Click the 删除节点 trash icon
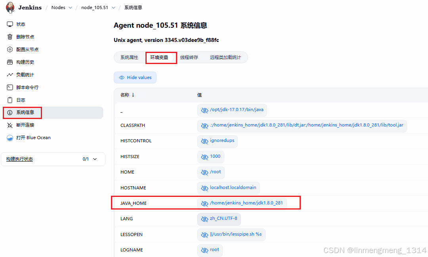The image size is (428, 257). point(10,37)
